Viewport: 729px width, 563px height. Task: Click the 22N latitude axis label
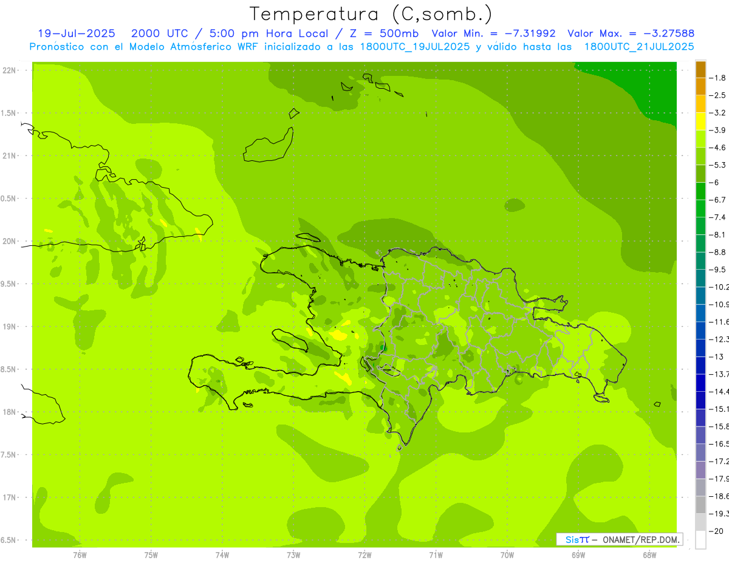point(10,70)
